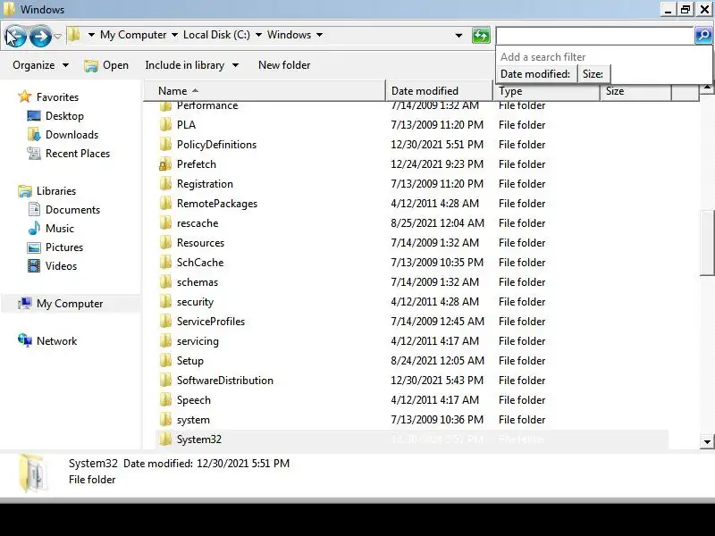715x536 pixels.
Task: Sort by Type column header
Action: 546,91
